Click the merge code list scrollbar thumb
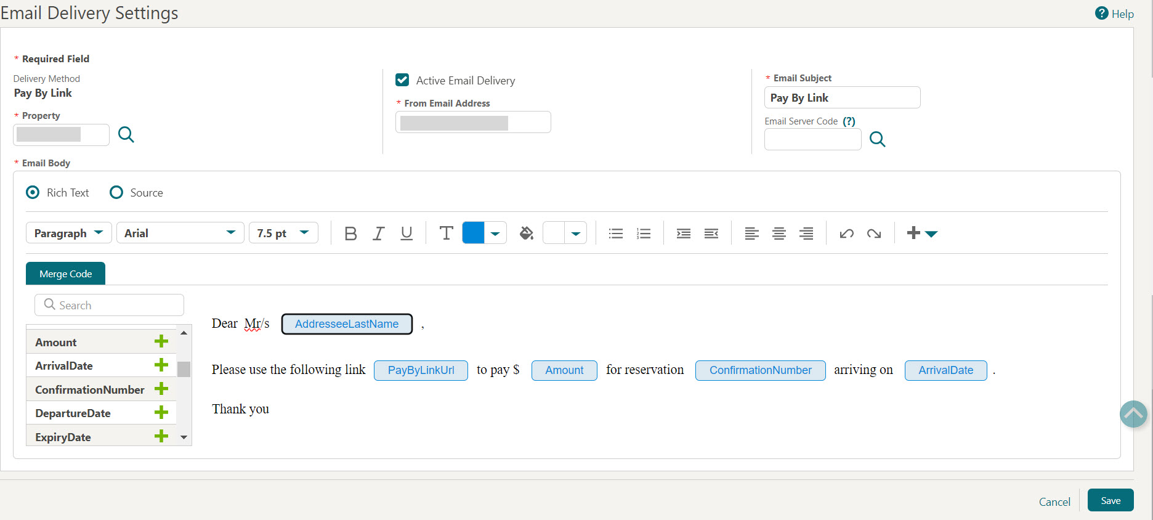Image resolution: width=1153 pixels, height=520 pixels. [184, 369]
